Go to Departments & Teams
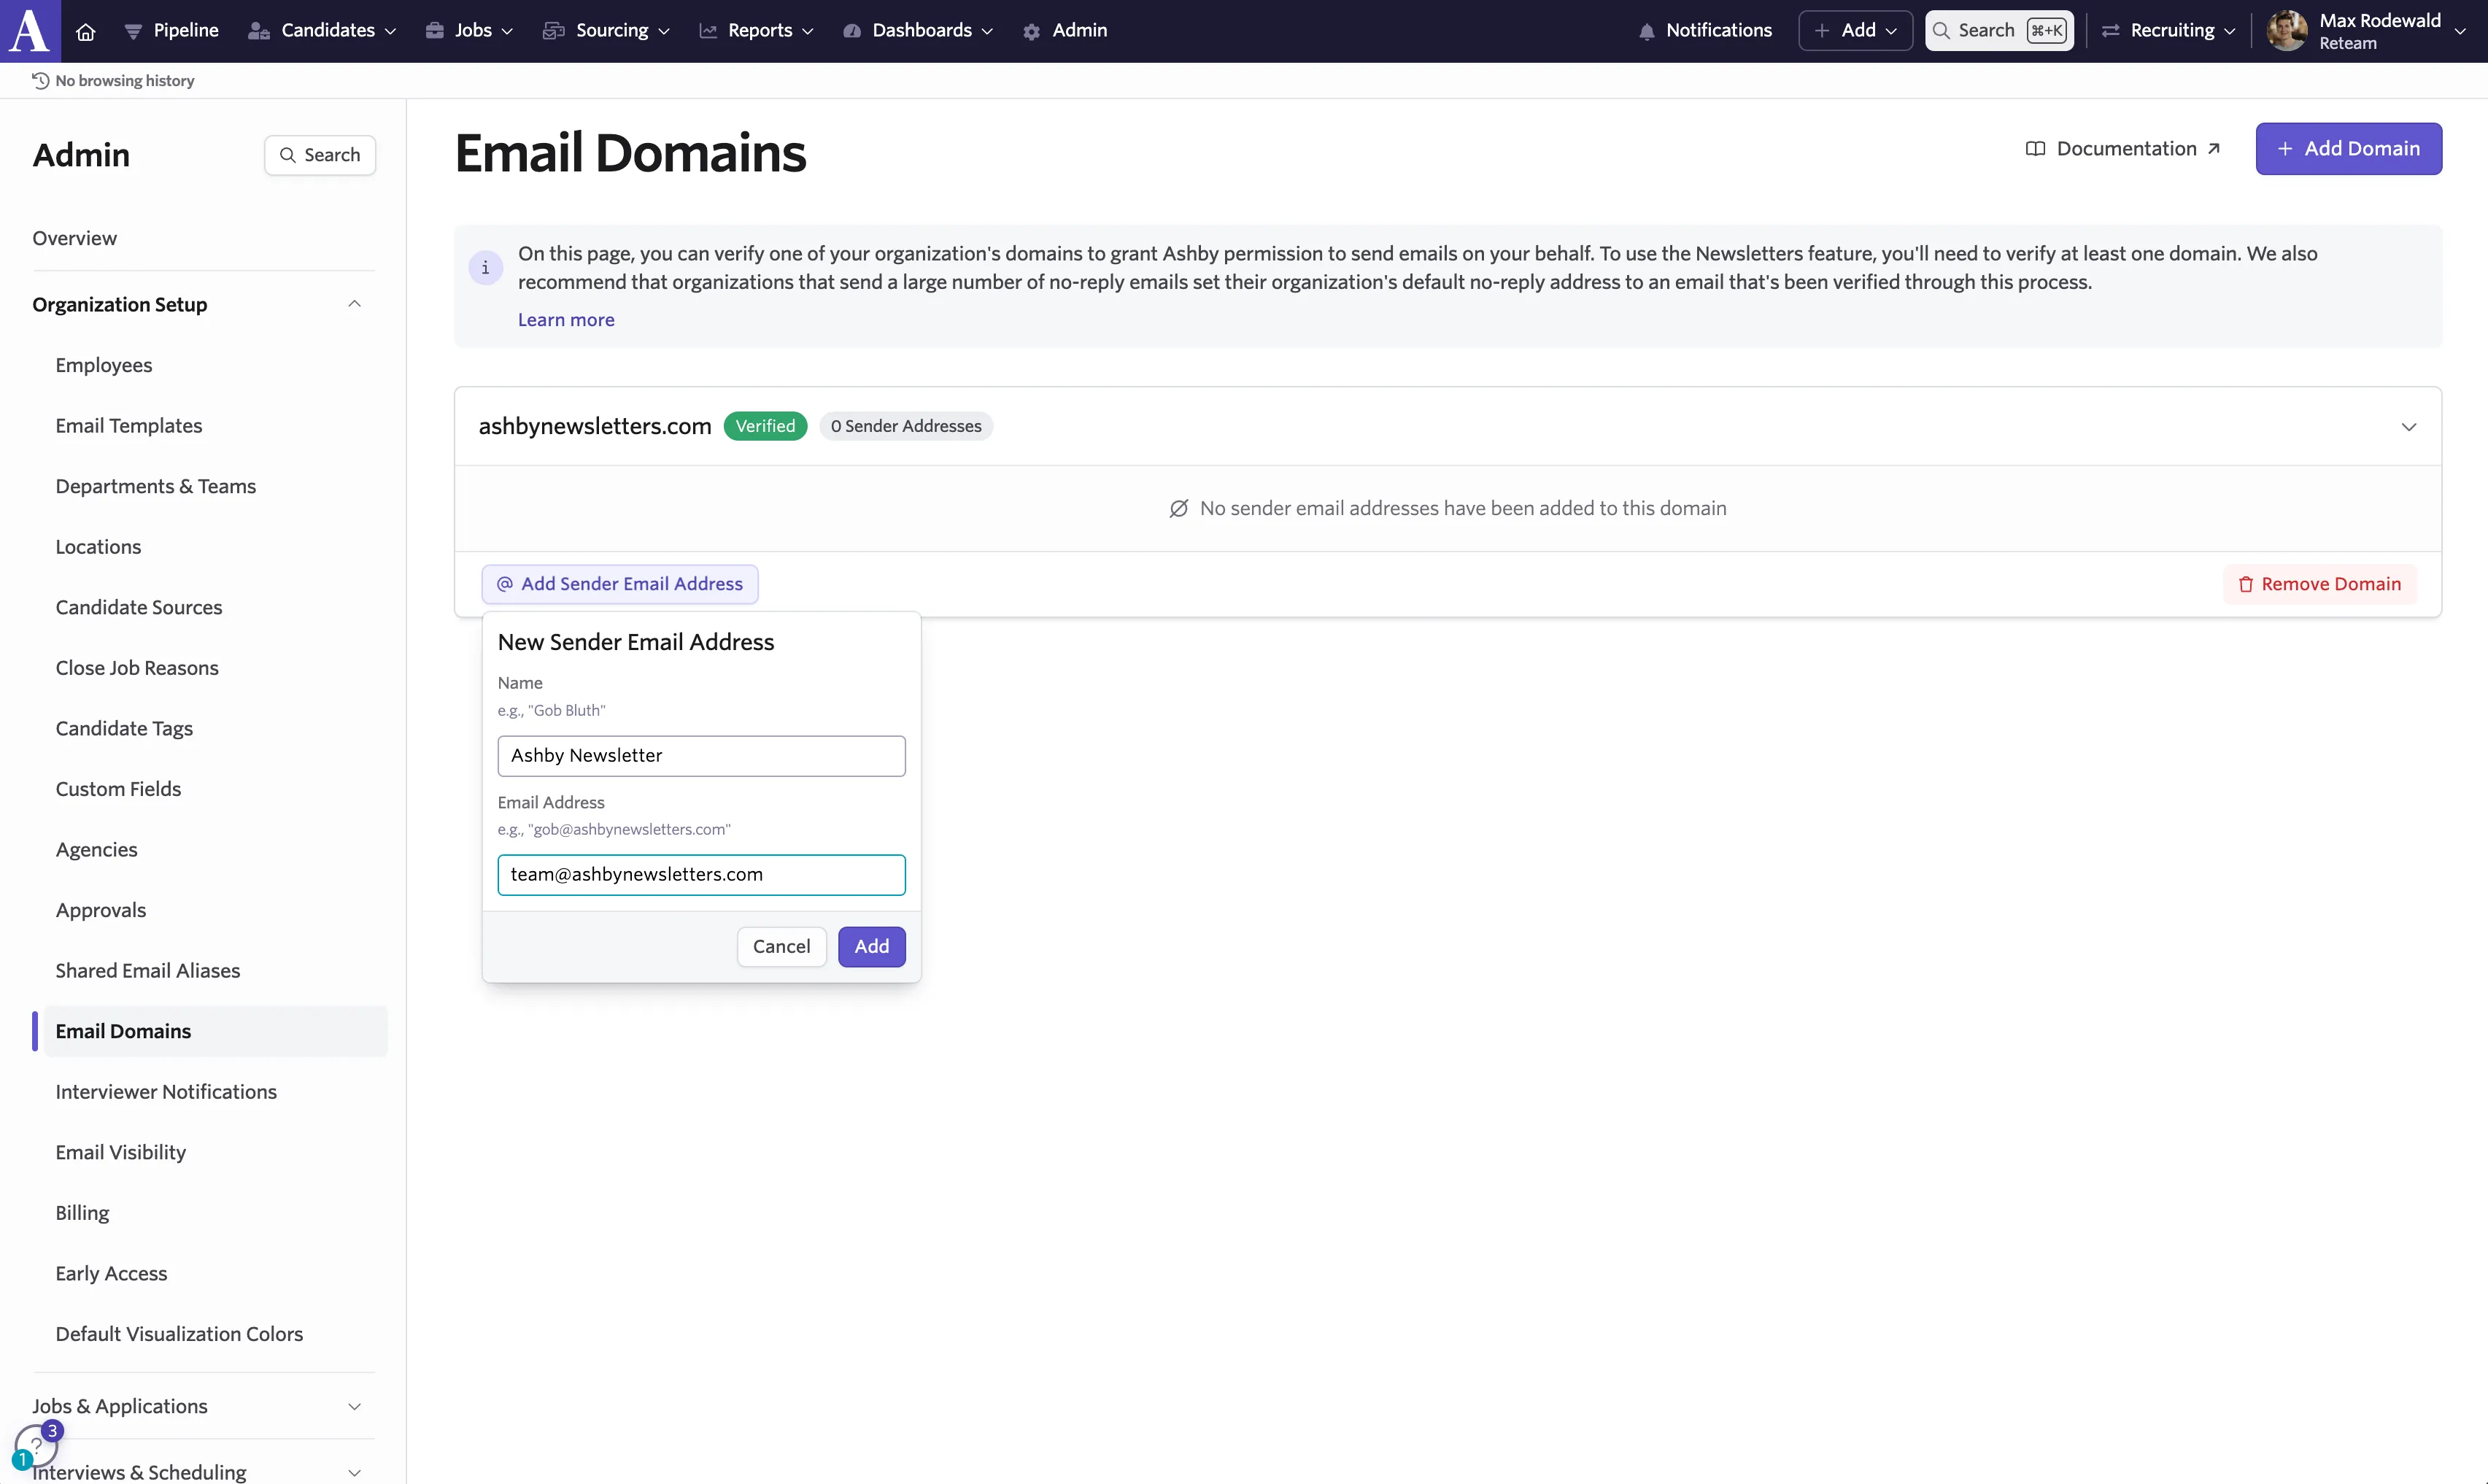This screenshot has height=1484, width=2488. [x=156, y=486]
